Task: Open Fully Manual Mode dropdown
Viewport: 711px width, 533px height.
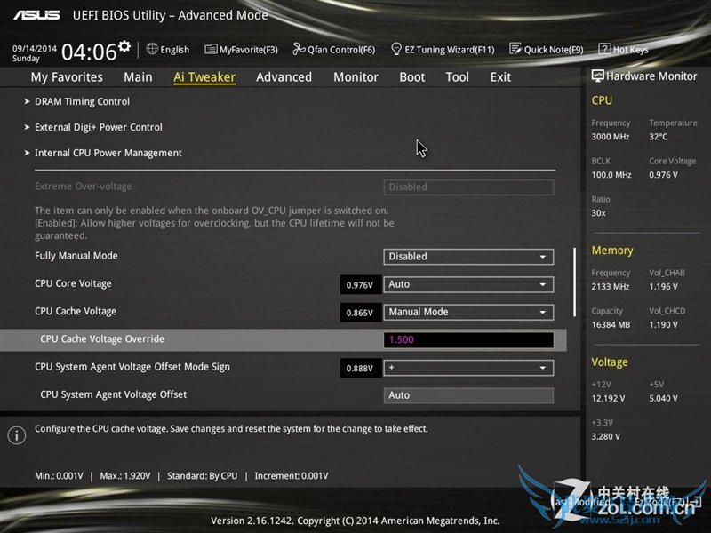Action: pos(468,257)
